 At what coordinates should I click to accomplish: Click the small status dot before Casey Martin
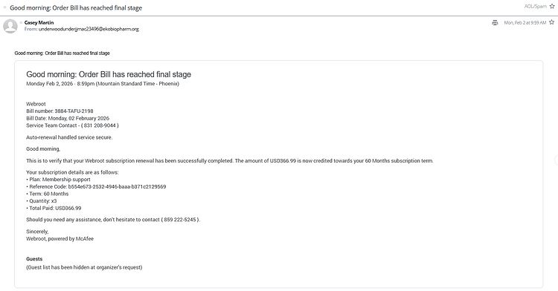point(22,23)
